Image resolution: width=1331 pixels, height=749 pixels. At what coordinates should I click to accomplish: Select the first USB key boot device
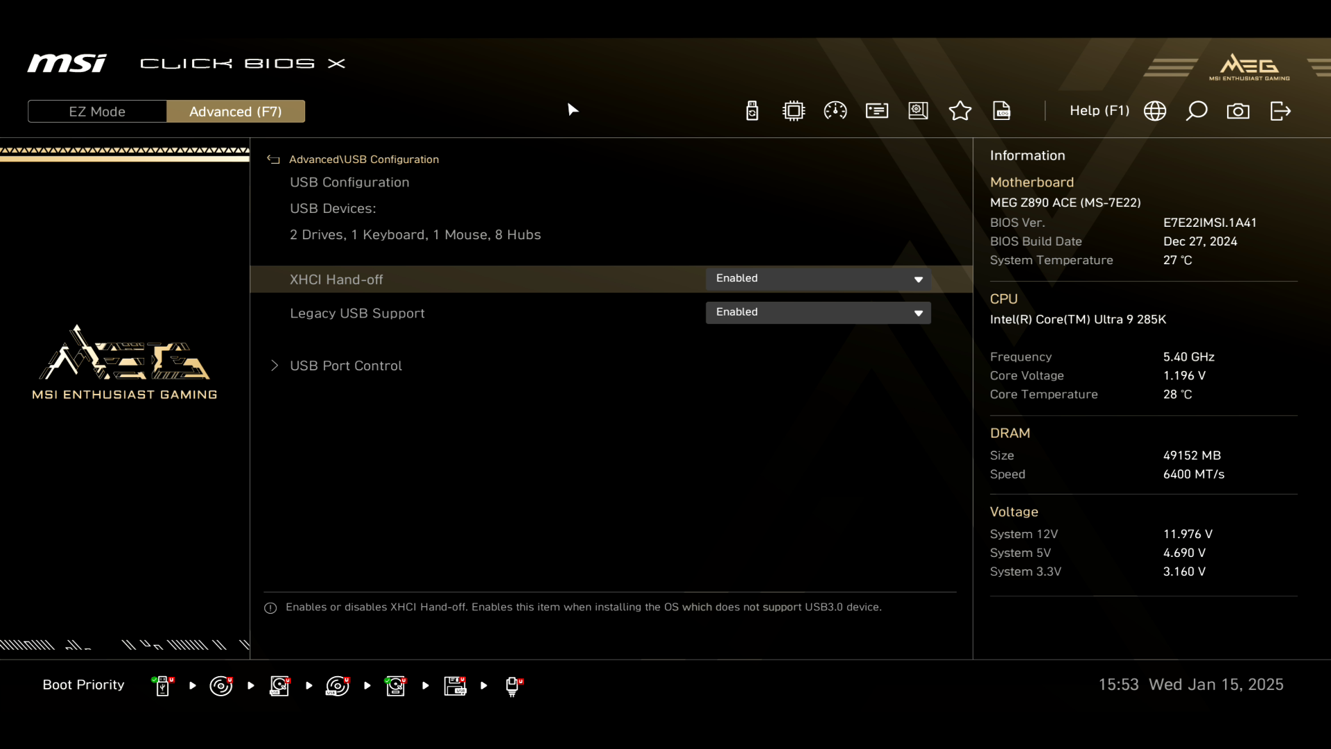point(162,686)
